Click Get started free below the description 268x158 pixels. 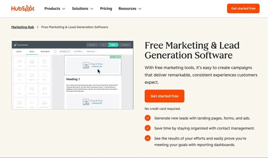coord(165,96)
